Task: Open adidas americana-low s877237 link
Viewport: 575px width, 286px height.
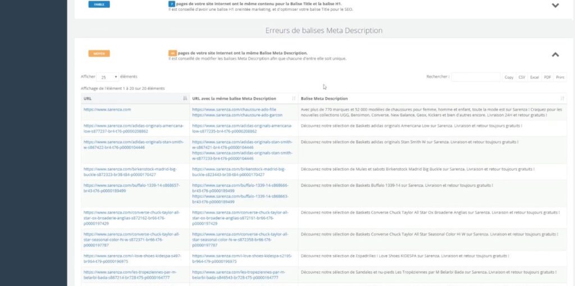Action: (x=134, y=129)
